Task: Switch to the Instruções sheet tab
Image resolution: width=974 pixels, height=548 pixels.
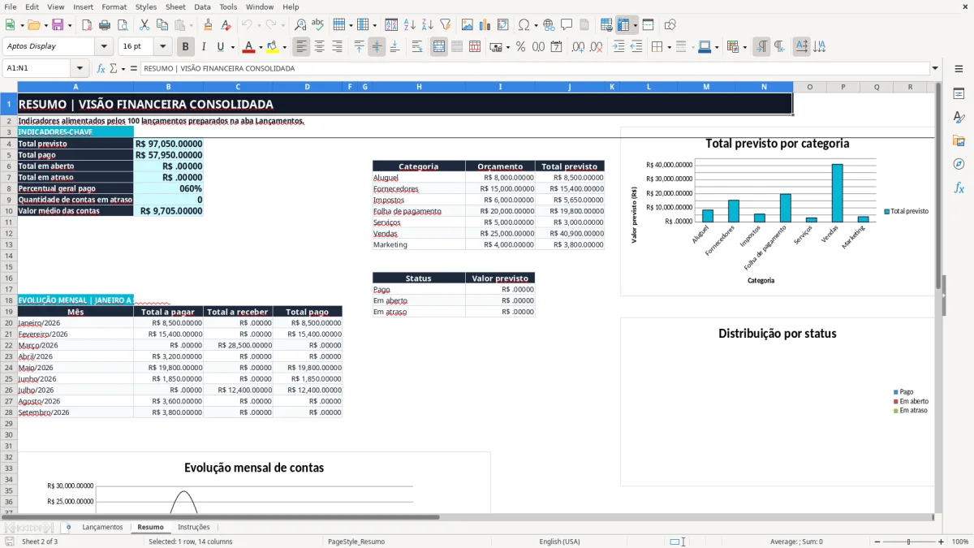Action: (x=194, y=527)
